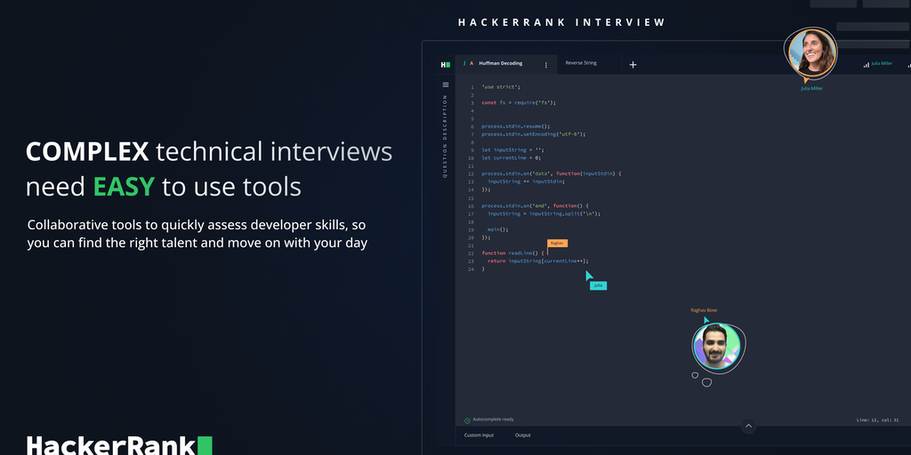Screen dimensions: 911x455
Task: Click the HACKERRANK INTERVIEW heading
Action: tap(561, 22)
